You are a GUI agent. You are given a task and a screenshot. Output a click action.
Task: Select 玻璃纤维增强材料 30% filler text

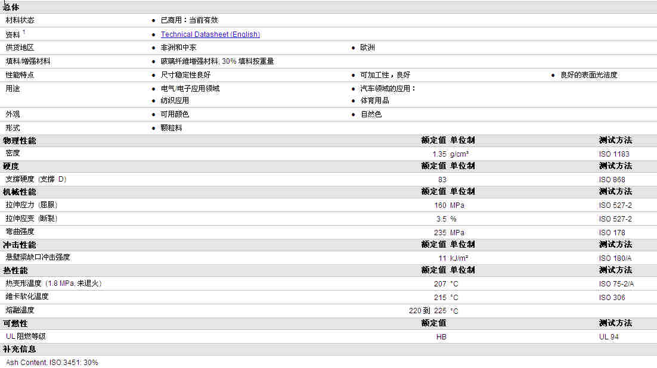[x=217, y=61]
